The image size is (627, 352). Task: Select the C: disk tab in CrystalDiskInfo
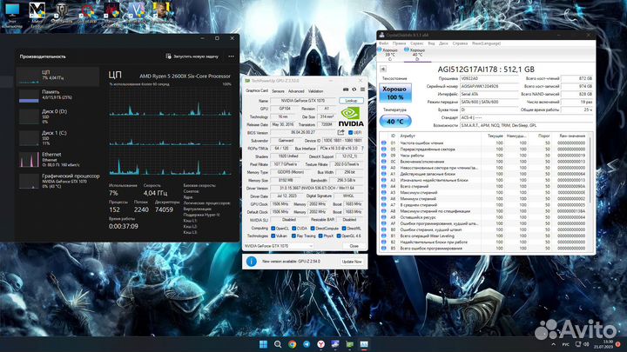point(390,55)
